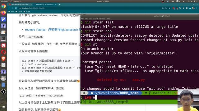Click the tmux status bar window '0:..ads/BBBB_temp*M'

tap(108, 102)
